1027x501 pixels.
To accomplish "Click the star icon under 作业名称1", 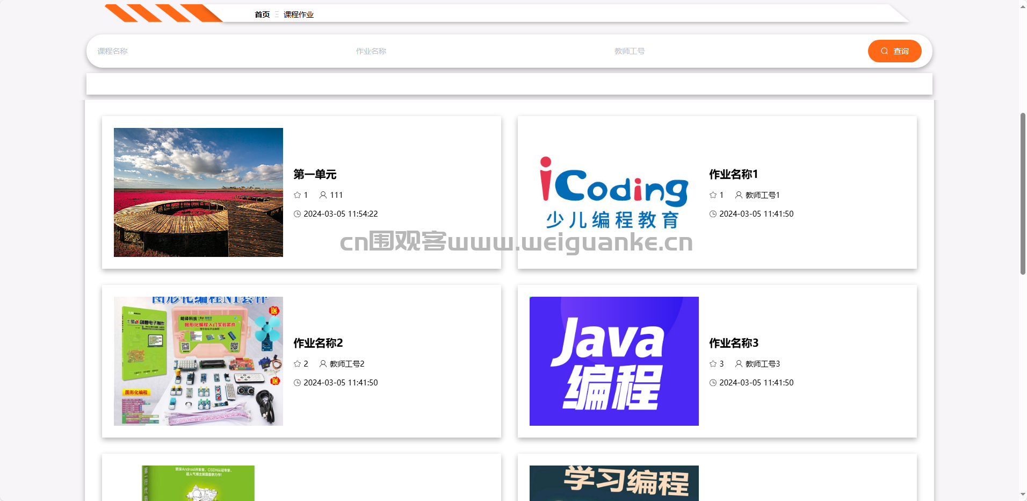I will (713, 195).
